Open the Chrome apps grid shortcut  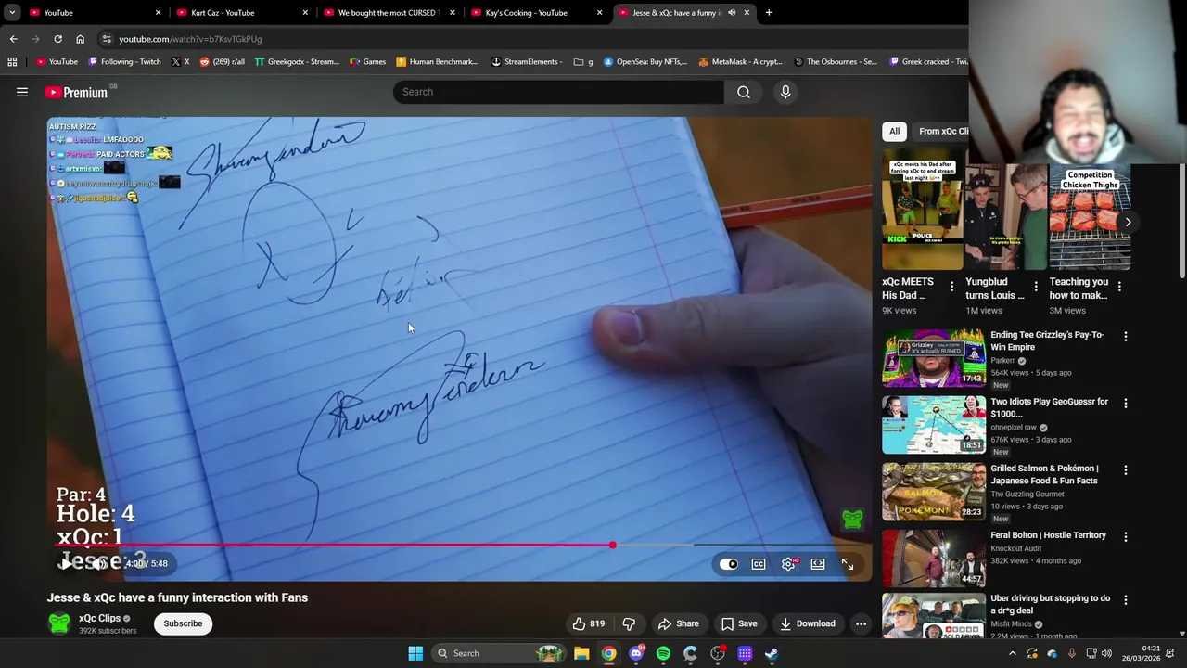click(x=12, y=62)
